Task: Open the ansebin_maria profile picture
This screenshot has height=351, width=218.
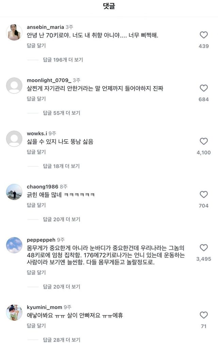Action: (14, 32)
